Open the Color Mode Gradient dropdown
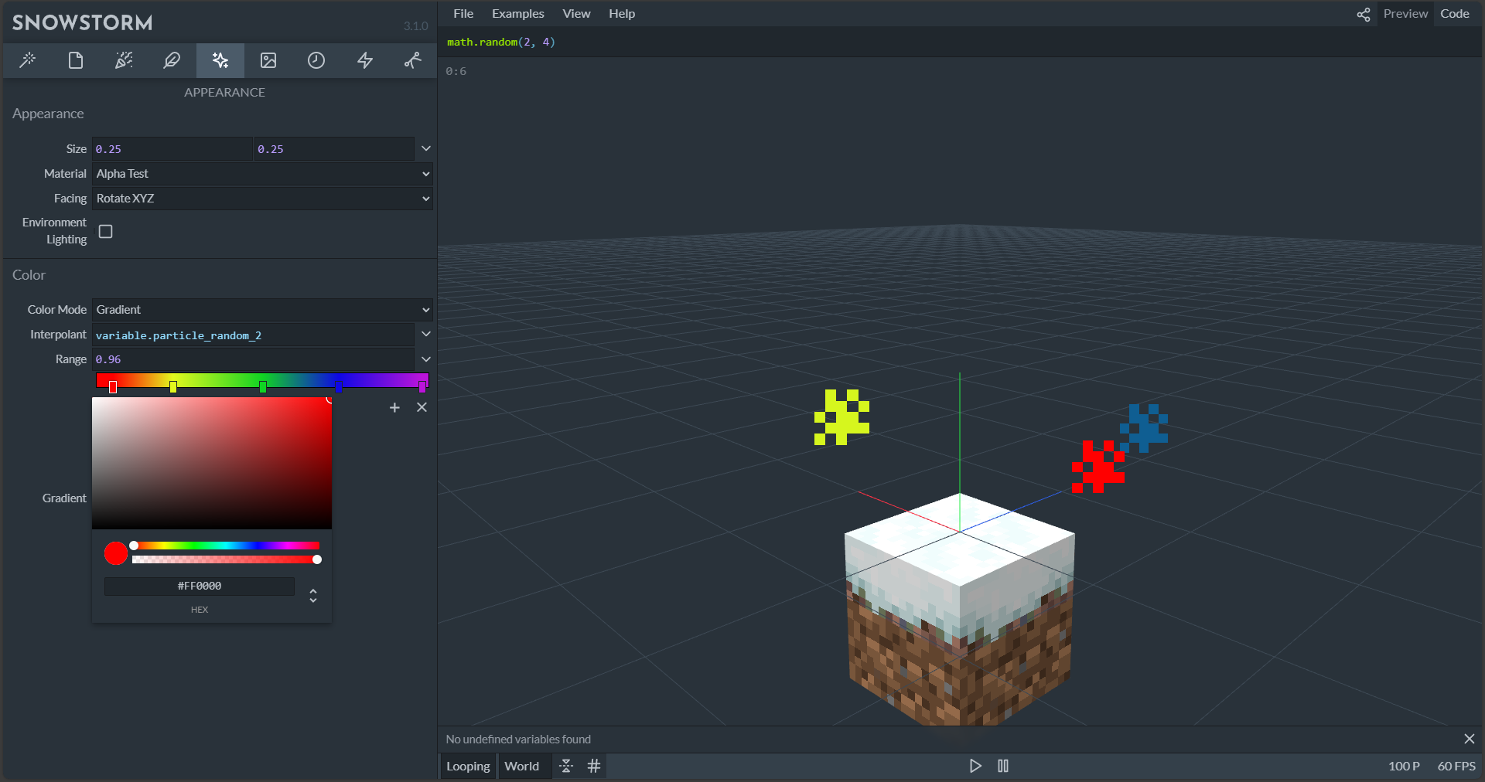Image resolution: width=1485 pixels, height=782 pixels. click(x=262, y=310)
